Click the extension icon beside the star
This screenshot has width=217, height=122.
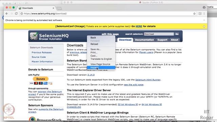pyautogui.click(x=200, y=14)
